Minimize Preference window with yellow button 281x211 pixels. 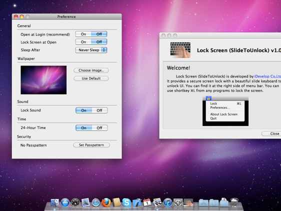coord(22,16)
